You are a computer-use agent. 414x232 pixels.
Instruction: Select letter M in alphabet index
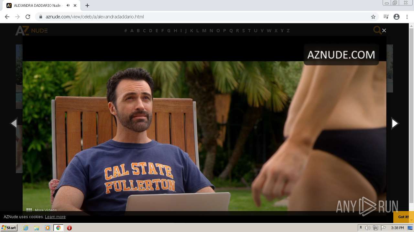tap(204, 31)
